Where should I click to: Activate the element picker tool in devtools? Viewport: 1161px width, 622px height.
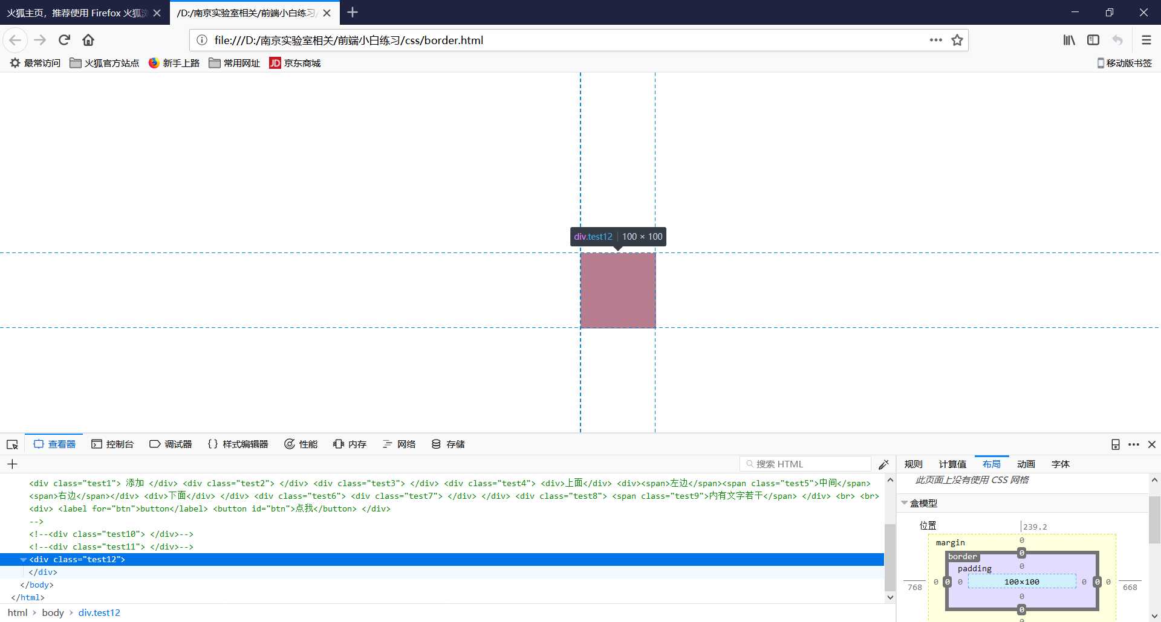tap(12, 444)
